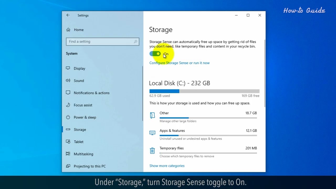Click the '169 GB free' label

pyautogui.click(x=250, y=96)
